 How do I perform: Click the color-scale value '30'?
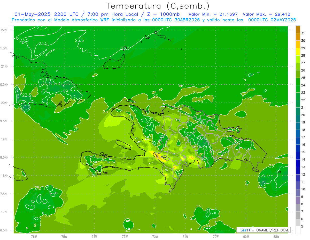coord(303,41)
